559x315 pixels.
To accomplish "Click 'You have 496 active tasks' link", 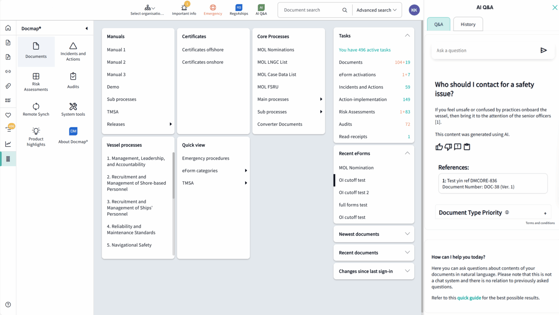I will [365, 50].
